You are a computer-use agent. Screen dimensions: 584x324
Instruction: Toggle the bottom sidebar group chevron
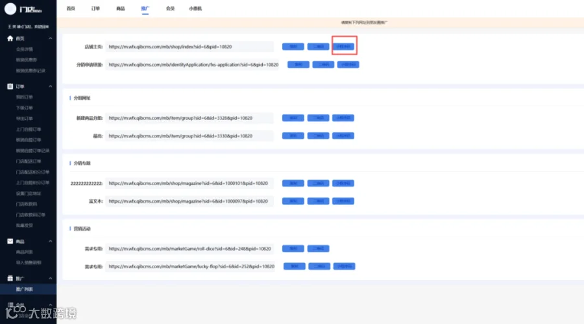(x=50, y=305)
